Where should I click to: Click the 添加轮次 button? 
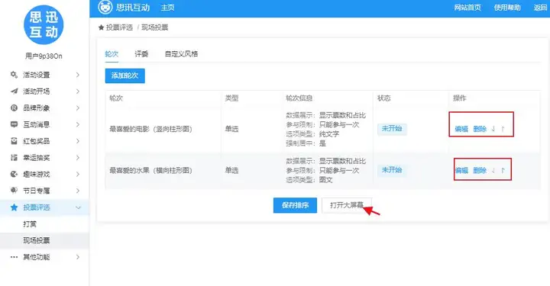pyautogui.click(x=125, y=76)
